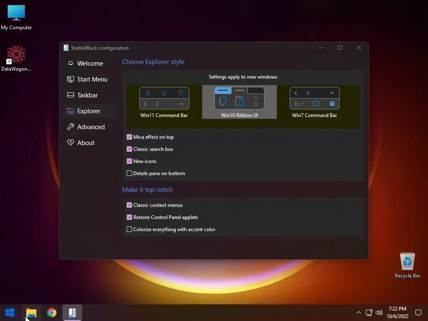Open Windows Start button
Image resolution: width=428 pixels, height=321 pixels.
[10, 313]
